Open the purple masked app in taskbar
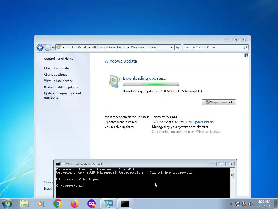The height and width of the screenshot is (209, 278). [x=91, y=204]
